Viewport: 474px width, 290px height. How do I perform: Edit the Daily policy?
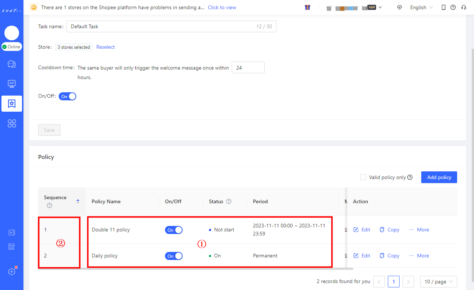click(362, 256)
